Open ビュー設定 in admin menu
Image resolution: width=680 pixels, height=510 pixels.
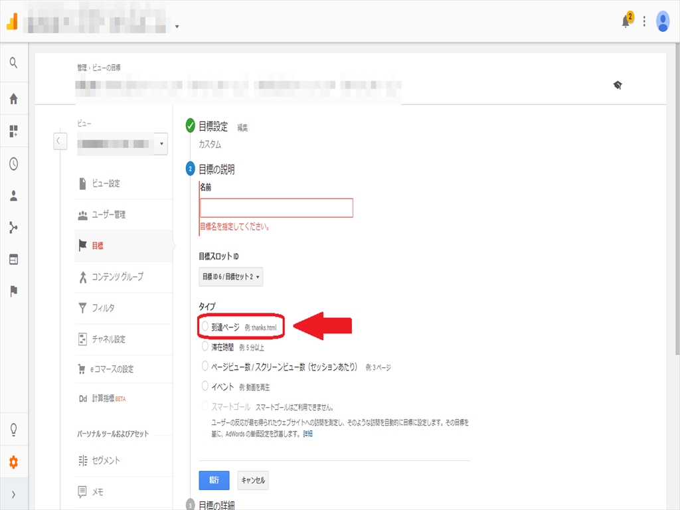click(106, 183)
